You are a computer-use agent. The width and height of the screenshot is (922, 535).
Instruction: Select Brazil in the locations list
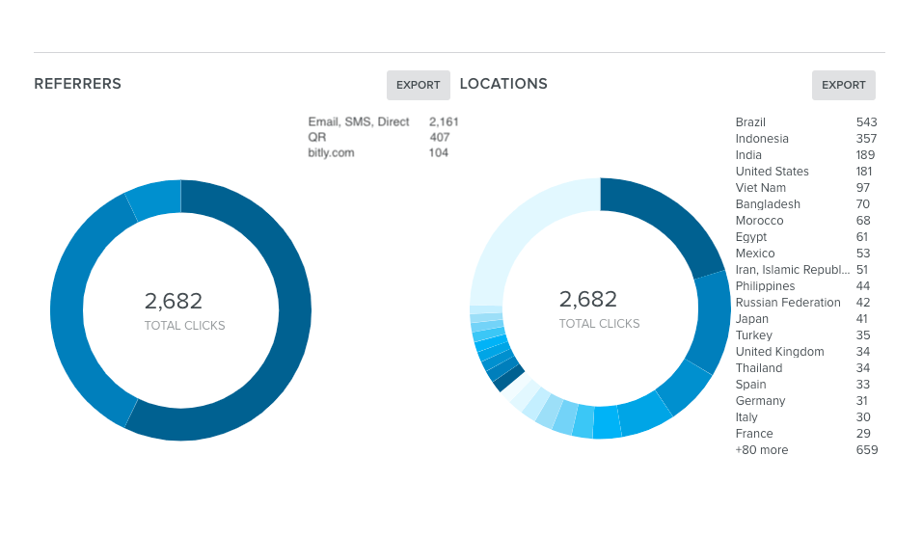[x=750, y=122]
